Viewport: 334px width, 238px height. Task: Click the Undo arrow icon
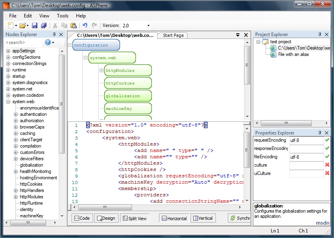pyautogui.click(x=85, y=25)
